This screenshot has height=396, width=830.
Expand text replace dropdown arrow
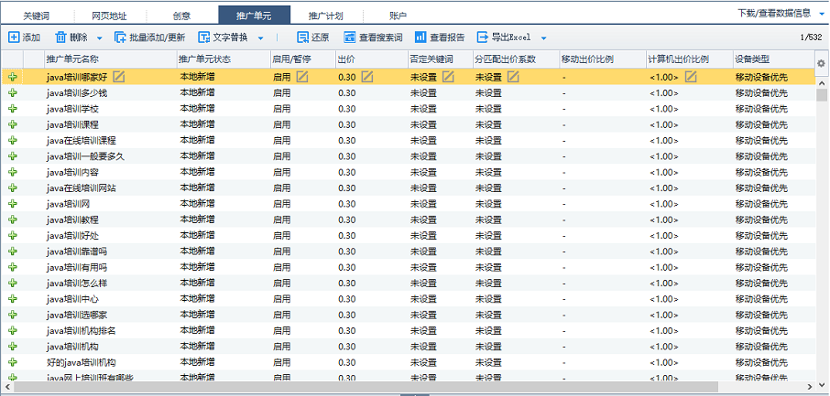coord(260,38)
